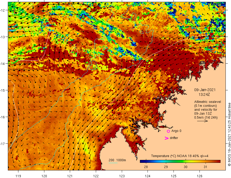Click the '124' longitude axis label
231x178 pixels.
click(148, 176)
